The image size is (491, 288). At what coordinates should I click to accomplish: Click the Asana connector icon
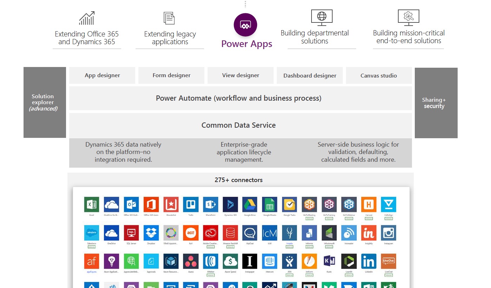coord(191,261)
